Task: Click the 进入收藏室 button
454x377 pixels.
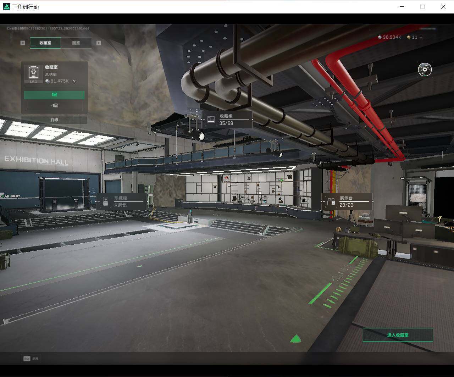Action: click(x=398, y=335)
